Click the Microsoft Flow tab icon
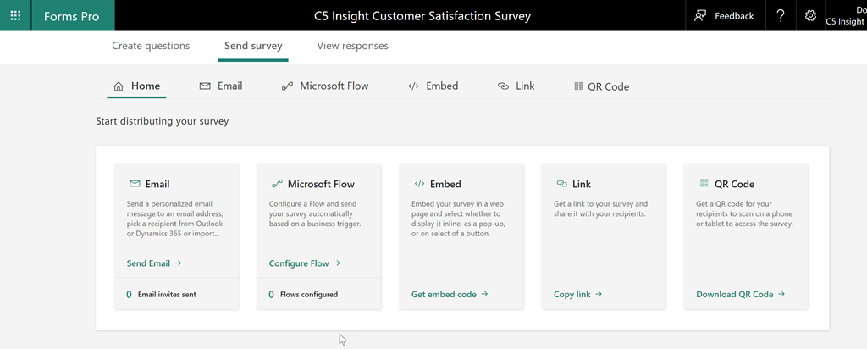The height and width of the screenshot is (349, 867). pos(287,86)
